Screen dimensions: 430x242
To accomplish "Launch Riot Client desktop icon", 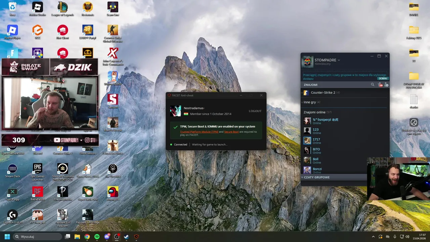I will pos(62,32).
